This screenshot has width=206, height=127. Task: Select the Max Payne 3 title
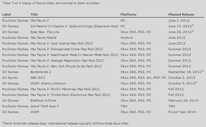[40, 21]
